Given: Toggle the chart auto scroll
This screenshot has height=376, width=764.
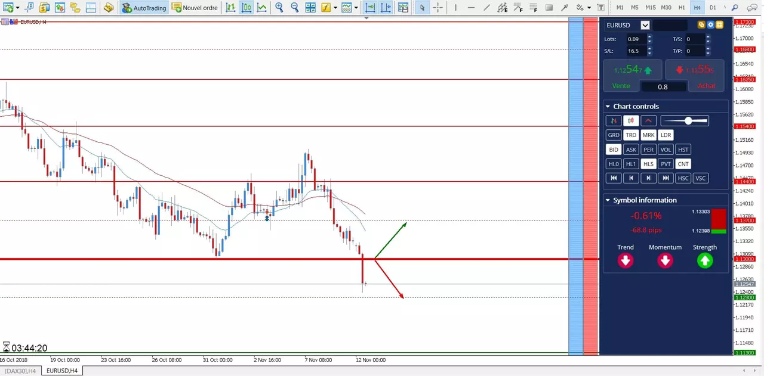Looking at the screenshot, I should coord(370,8).
